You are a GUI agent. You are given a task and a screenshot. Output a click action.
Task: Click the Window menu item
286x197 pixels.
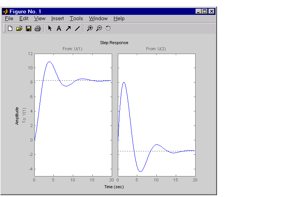click(98, 18)
